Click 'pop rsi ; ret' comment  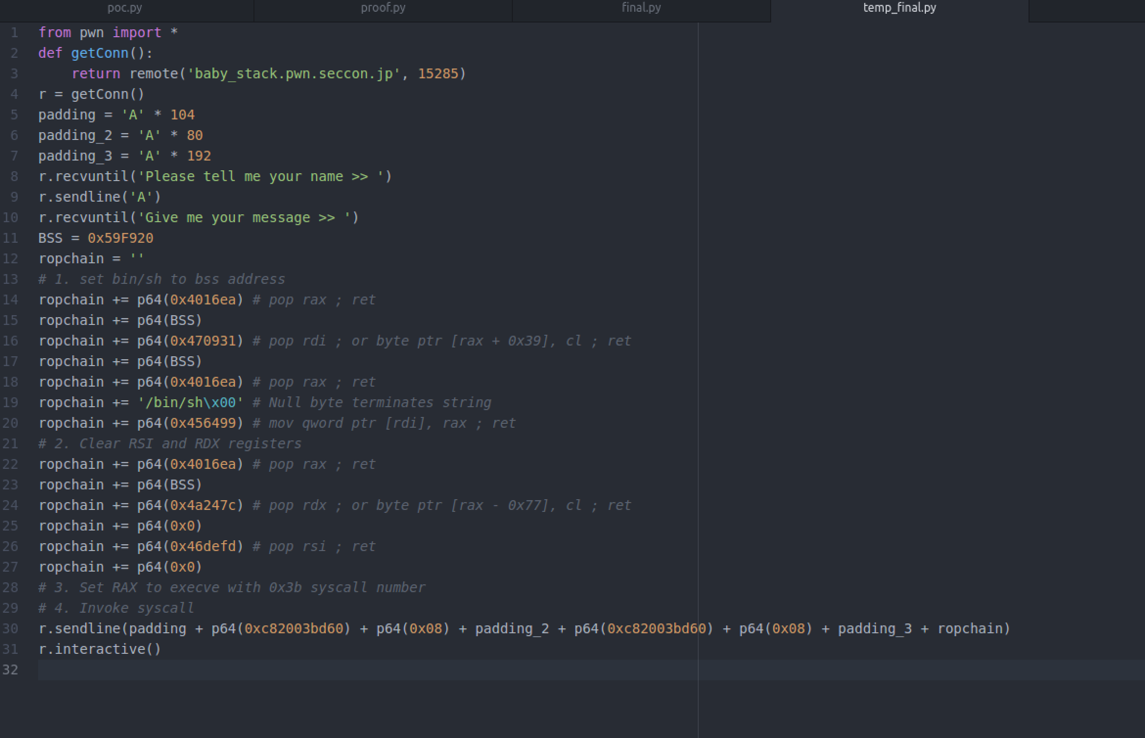click(x=322, y=547)
